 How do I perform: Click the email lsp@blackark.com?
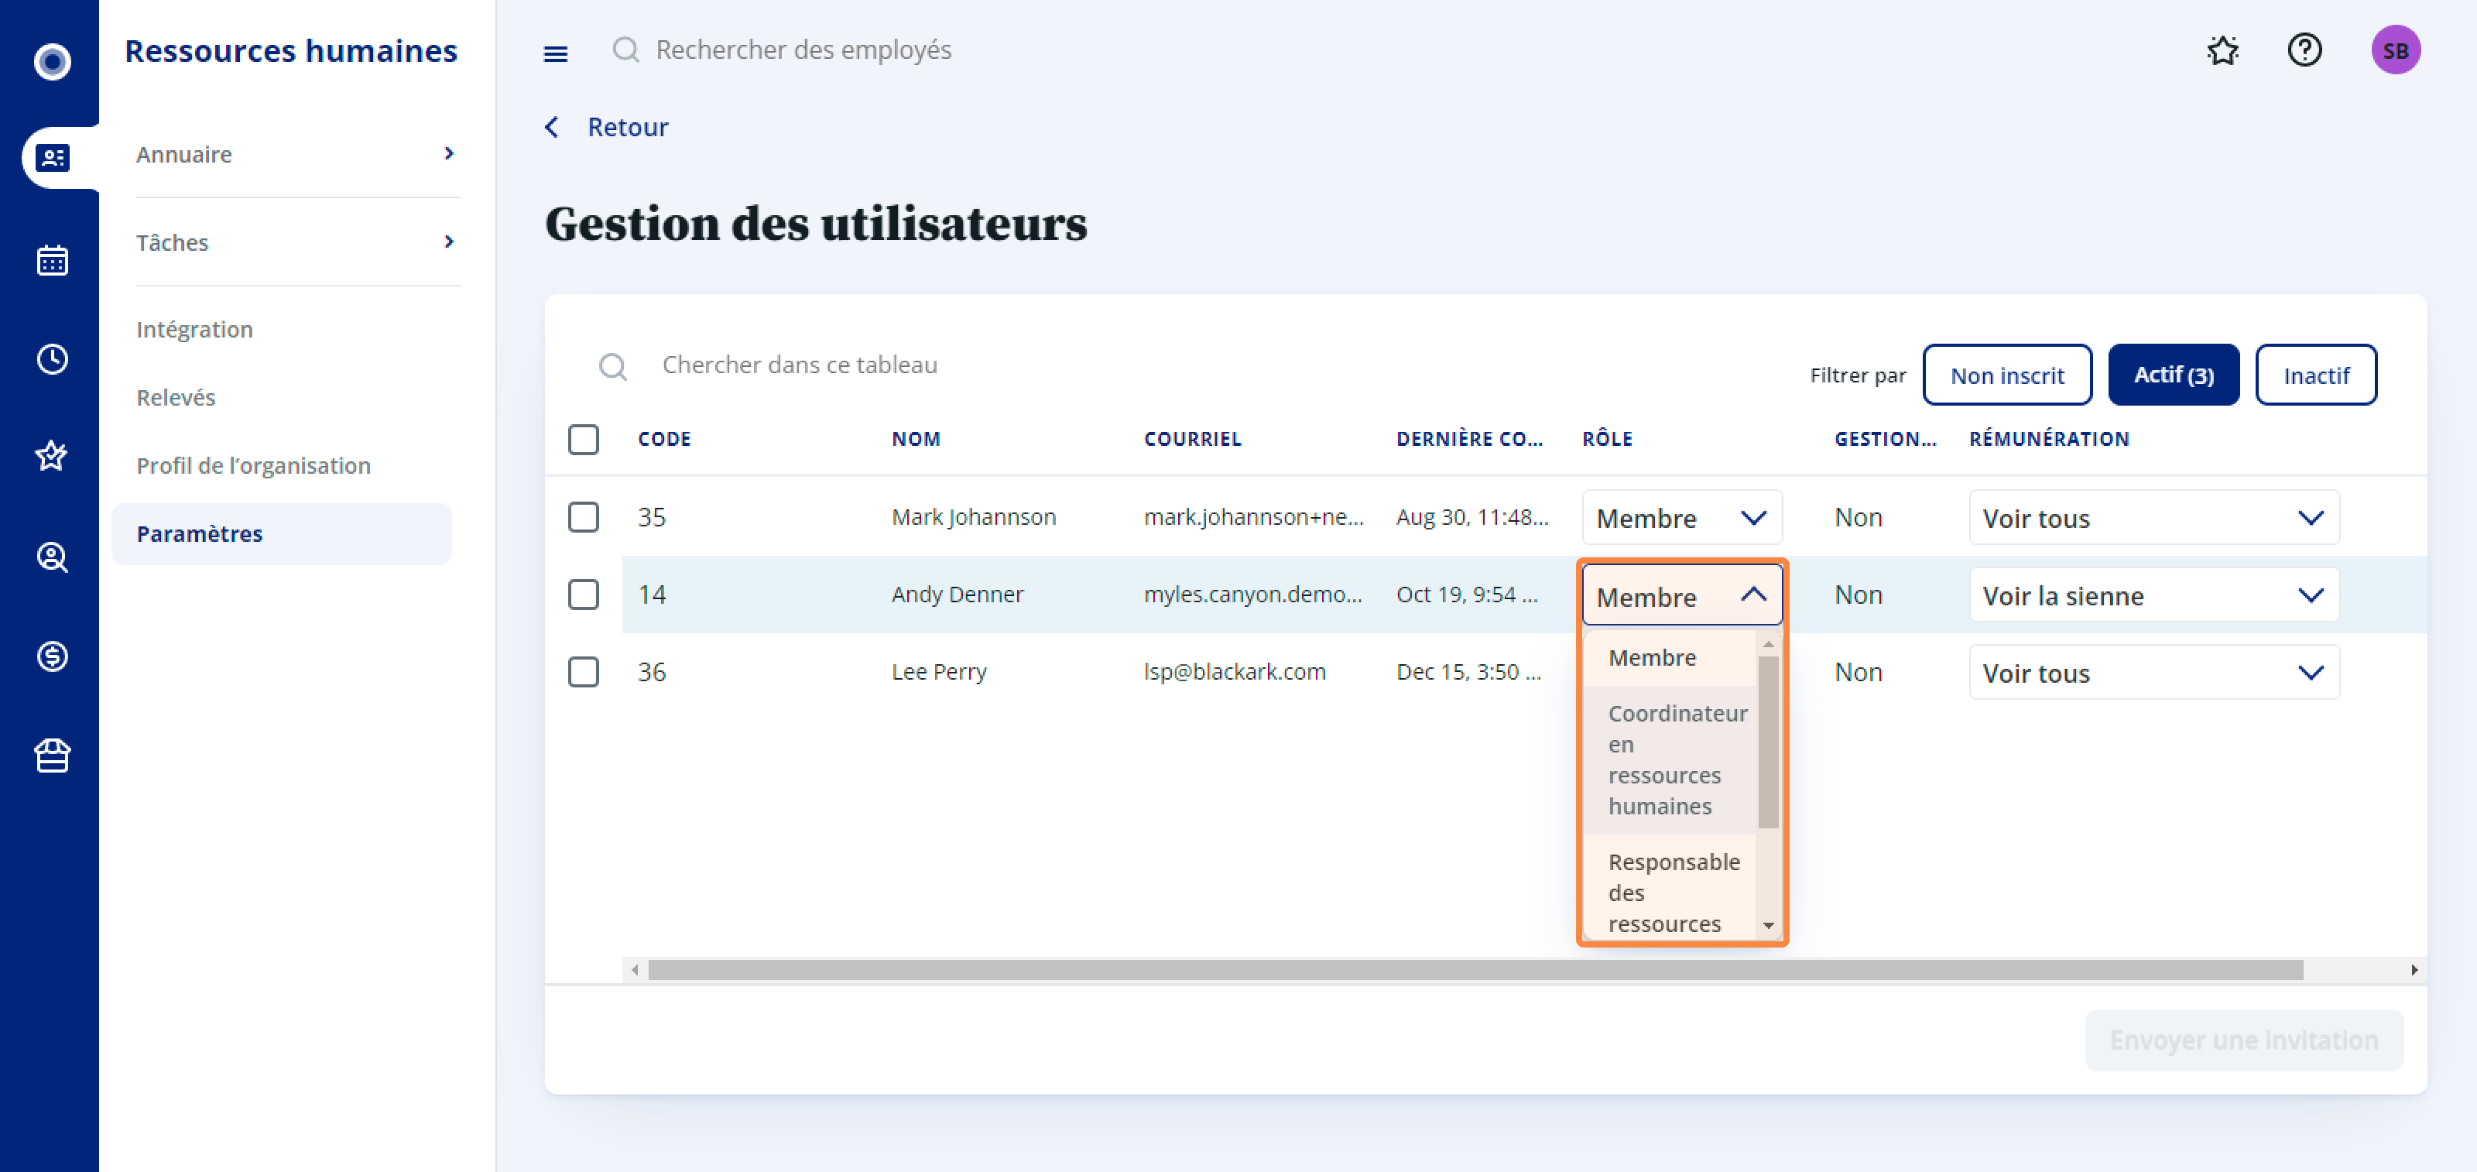(1235, 672)
